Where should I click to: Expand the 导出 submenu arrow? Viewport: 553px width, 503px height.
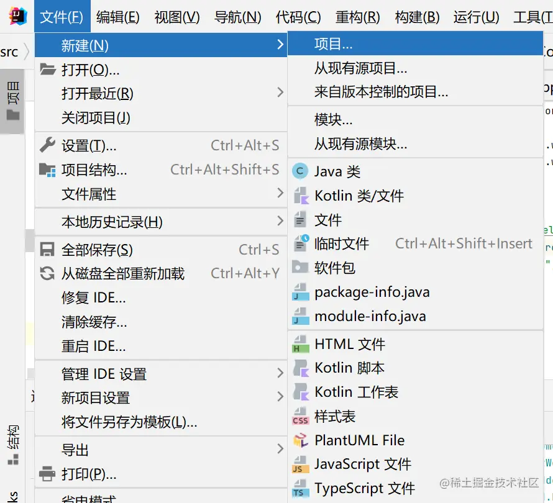click(280, 449)
